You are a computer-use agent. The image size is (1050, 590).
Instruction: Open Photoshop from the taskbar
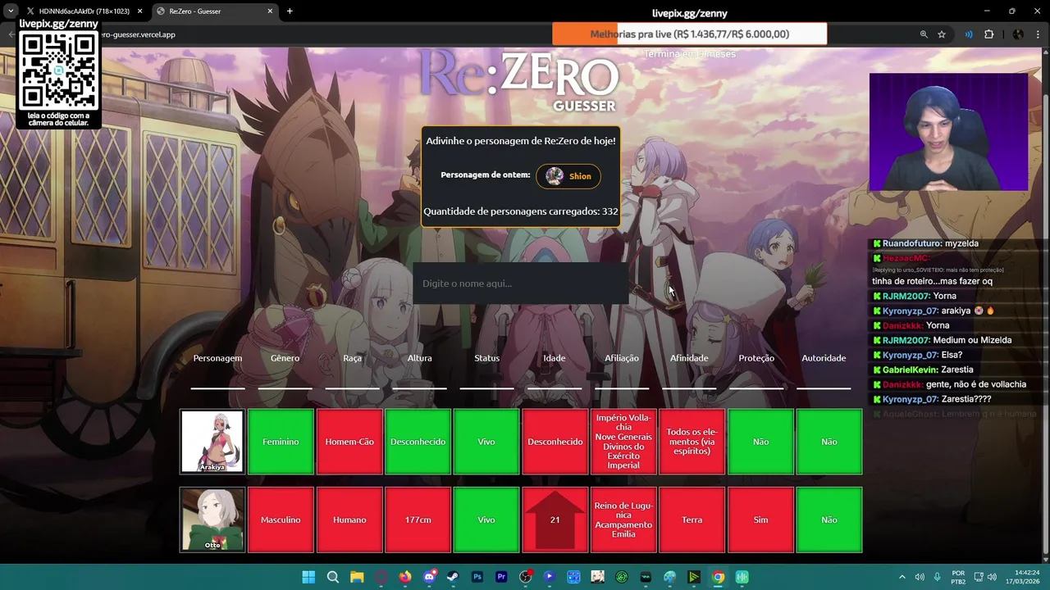pos(477,577)
